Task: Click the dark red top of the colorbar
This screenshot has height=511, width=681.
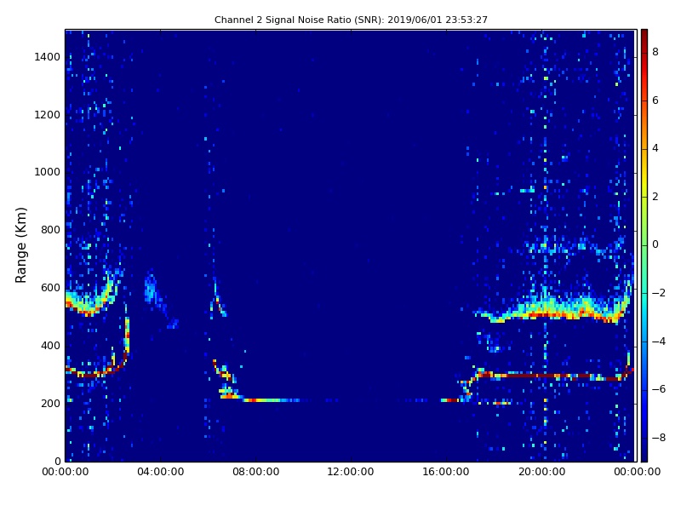Action: click(x=644, y=37)
